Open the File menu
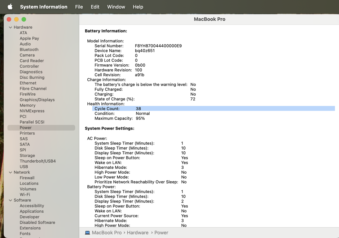Image resolution: width=339 pixels, height=238 pixels. point(79,7)
